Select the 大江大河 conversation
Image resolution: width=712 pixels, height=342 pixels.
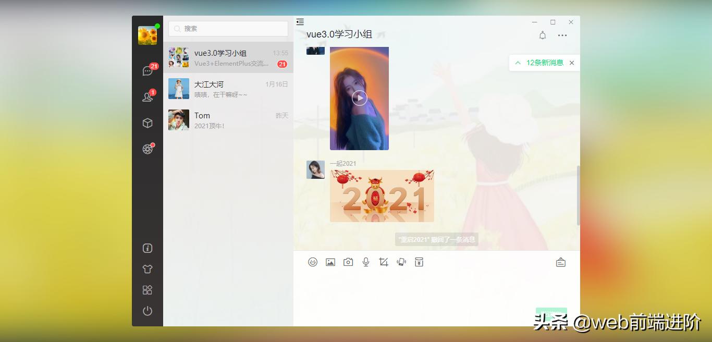click(228, 89)
